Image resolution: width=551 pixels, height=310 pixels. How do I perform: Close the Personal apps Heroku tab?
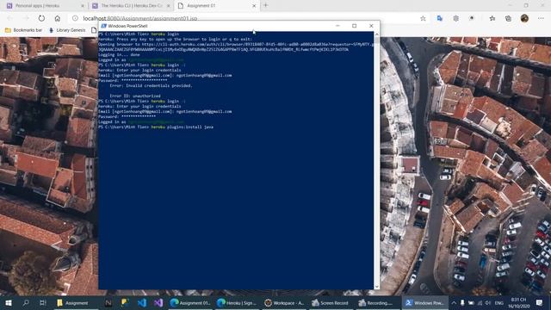point(83,6)
